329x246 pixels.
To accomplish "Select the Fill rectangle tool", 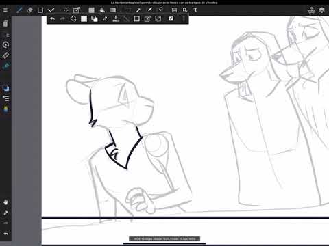I will [x=91, y=10].
